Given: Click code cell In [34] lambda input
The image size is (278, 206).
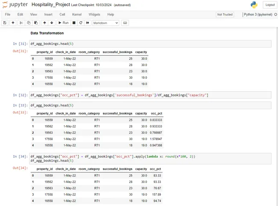Looking at the screenshot, I should click(150, 158).
